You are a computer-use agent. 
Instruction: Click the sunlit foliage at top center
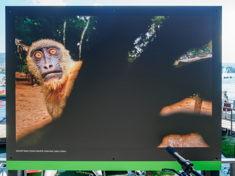pos(147,38)
